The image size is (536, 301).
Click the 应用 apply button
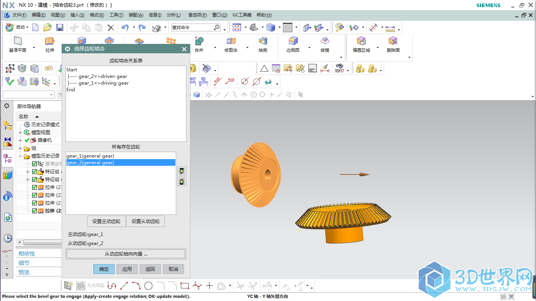[x=127, y=269]
